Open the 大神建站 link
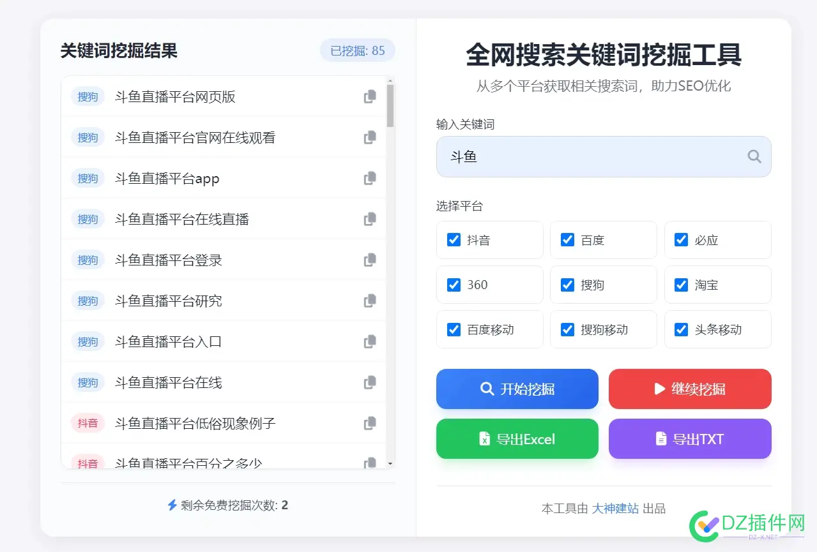Image resolution: width=817 pixels, height=552 pixels. 615,509
